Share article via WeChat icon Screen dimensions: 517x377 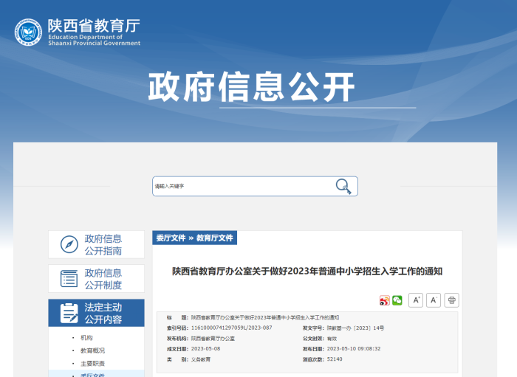click(397, 300)
